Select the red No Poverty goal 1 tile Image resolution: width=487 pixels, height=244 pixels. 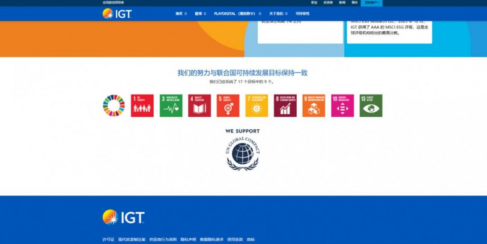(142, 106)
